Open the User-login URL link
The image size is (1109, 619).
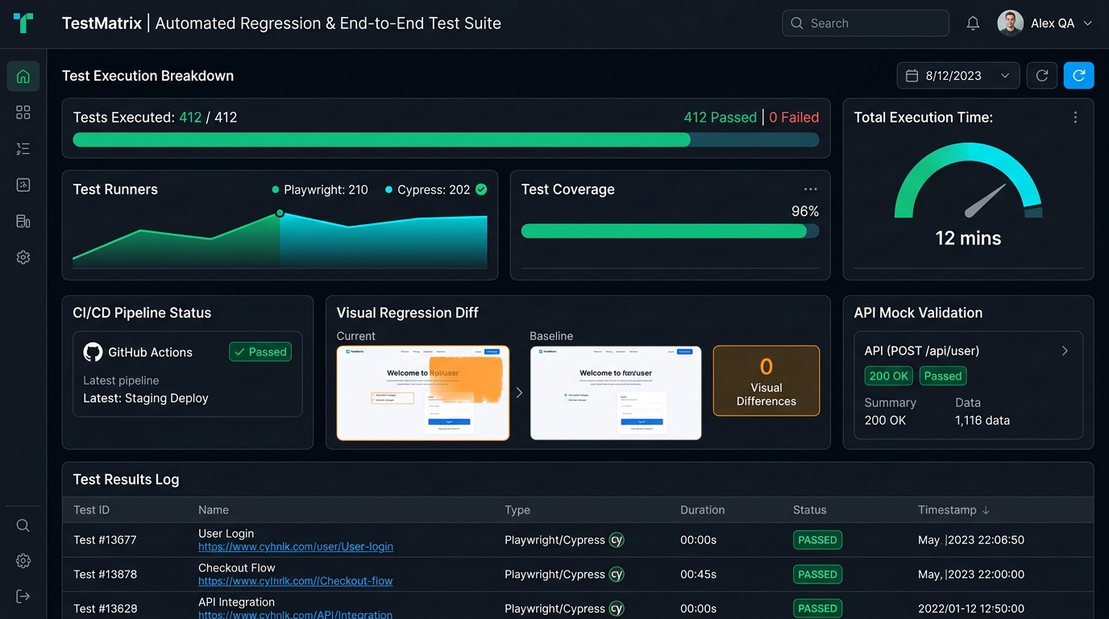point(296,546)
